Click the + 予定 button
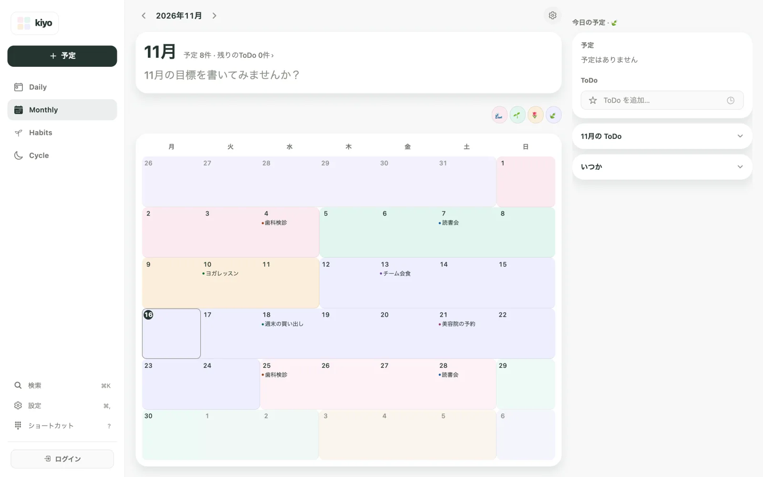The width and height of the screenshot is (763, 477). click(62, 56)
